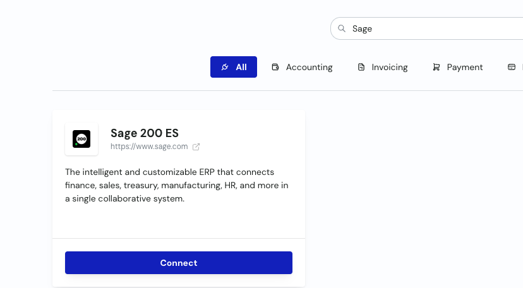Click the credit card icon after Payment
This screenshot has width=523, height=288.
coord(512,67)
